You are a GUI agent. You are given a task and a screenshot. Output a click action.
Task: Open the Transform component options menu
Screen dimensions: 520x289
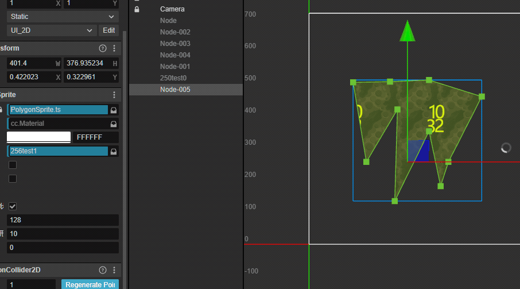pyautogui.click(x=114, y=48)
